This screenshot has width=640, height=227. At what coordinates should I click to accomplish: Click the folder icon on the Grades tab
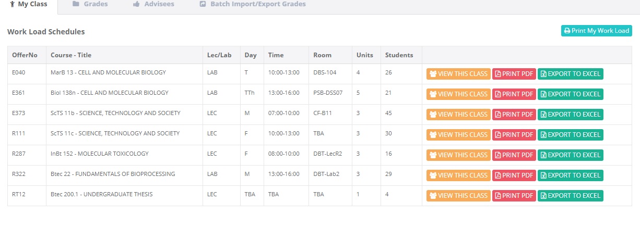76,4
